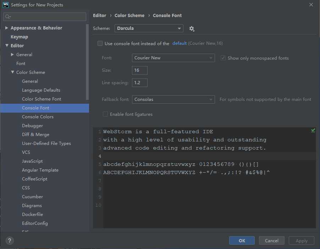The image size is (320, 249).
Task: Open Debugger color settings
Action: tap(32, 126)
